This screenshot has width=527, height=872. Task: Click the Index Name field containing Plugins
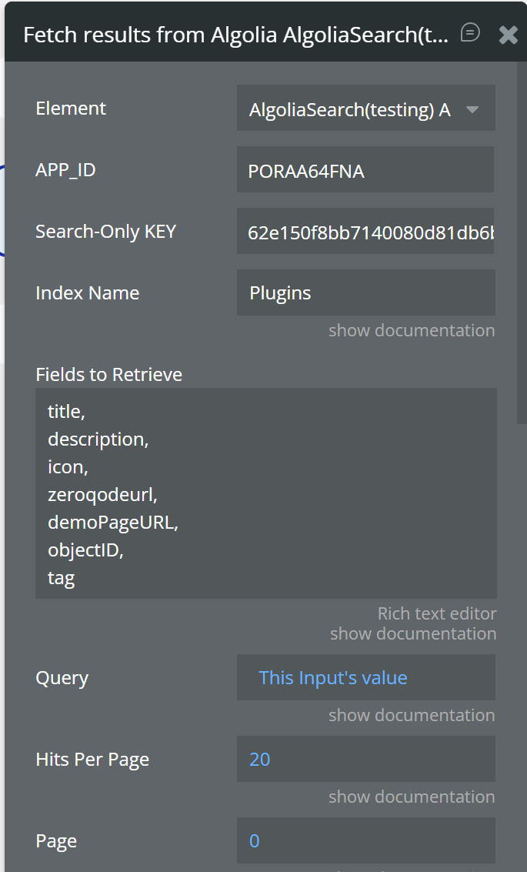[365, 293]
